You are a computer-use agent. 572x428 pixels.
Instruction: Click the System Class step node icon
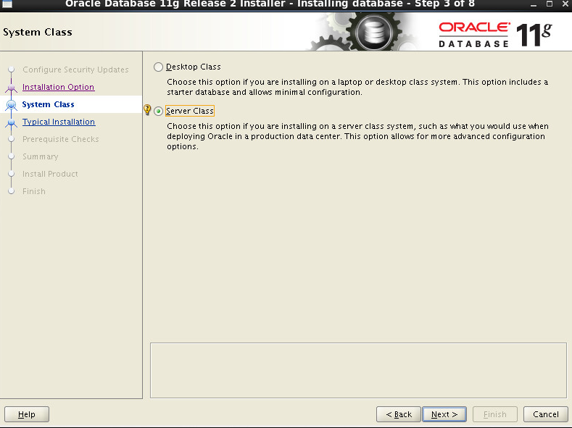[x=12, y=105]
